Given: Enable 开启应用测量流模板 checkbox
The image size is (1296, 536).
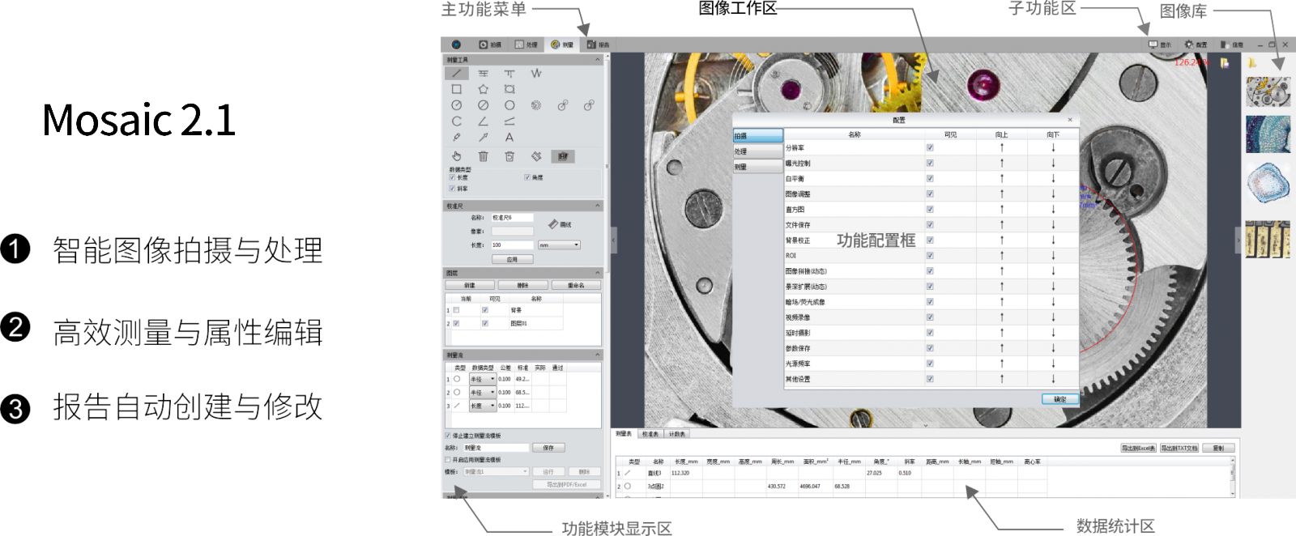Looking at the screenshot, I should tap(447, 460).
